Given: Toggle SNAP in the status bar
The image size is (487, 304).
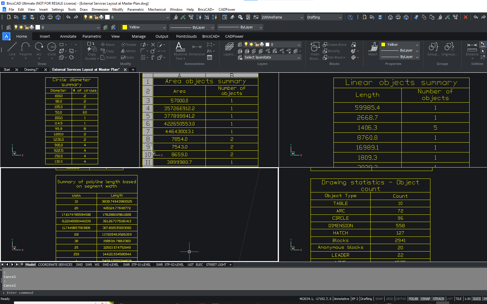Looking at the screenshot, I should click(x=379, y=299).
